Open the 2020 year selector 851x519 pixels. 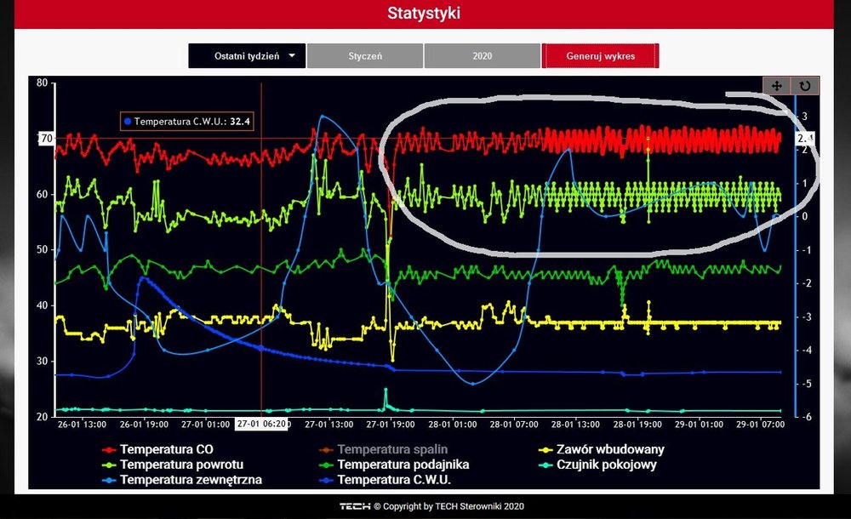pos(482,56)
